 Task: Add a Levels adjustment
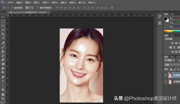tap(176, 43)
